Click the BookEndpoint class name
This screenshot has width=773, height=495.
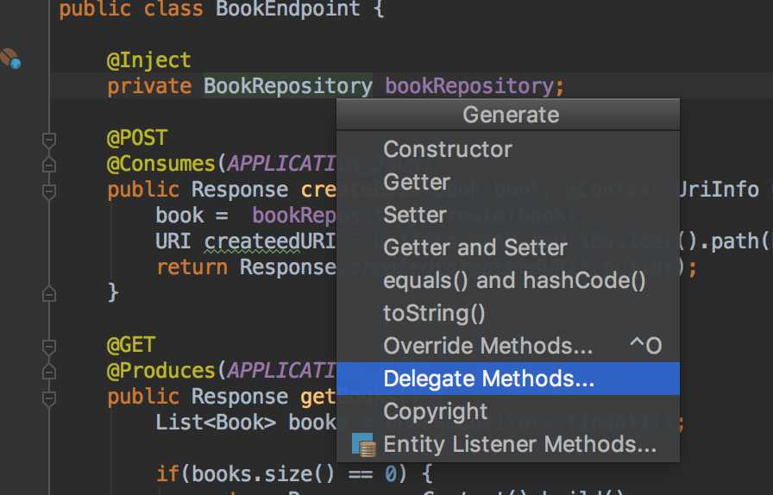(288, 9)
